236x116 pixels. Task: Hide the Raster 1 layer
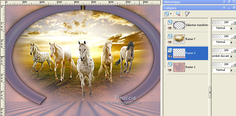(x=170, y=70)
